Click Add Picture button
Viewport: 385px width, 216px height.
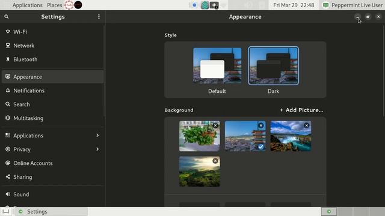(x=301, y=110)
